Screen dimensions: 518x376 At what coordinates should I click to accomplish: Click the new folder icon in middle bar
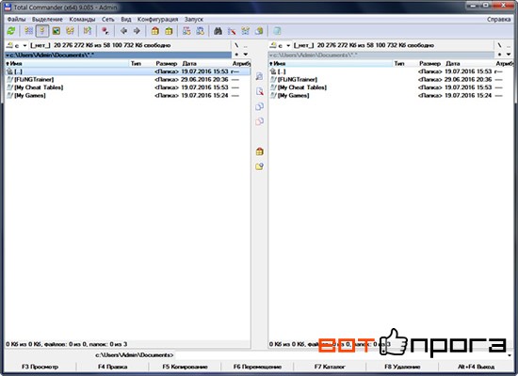pyautogui.click(x=259, y=166)
